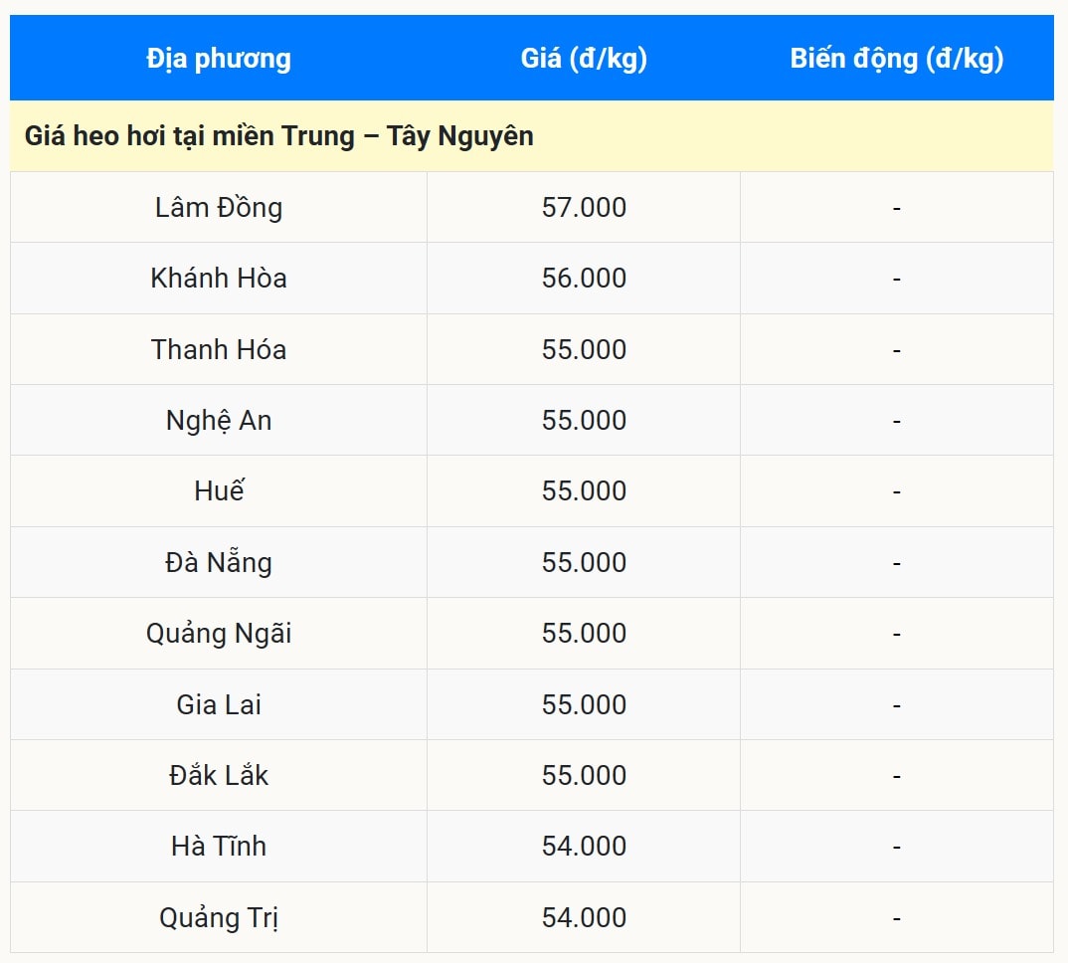Select the Khánh Hòa cell
The width and height of the screenshot is (1068, 963).
(x=219, y=279)
